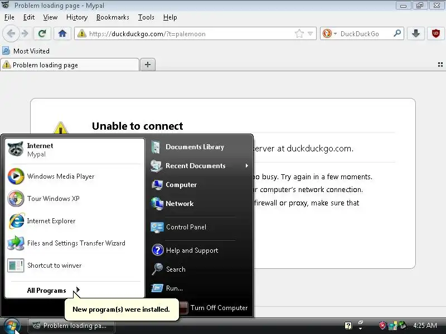The image size is (446, 334).
Task: Click the Start orb button
Action: pos(12,326)
